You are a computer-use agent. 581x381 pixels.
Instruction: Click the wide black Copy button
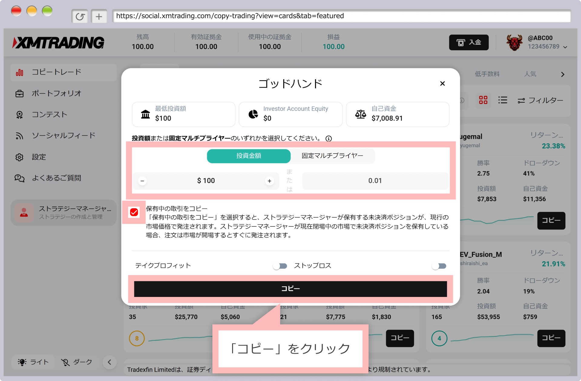pos(290,289)
